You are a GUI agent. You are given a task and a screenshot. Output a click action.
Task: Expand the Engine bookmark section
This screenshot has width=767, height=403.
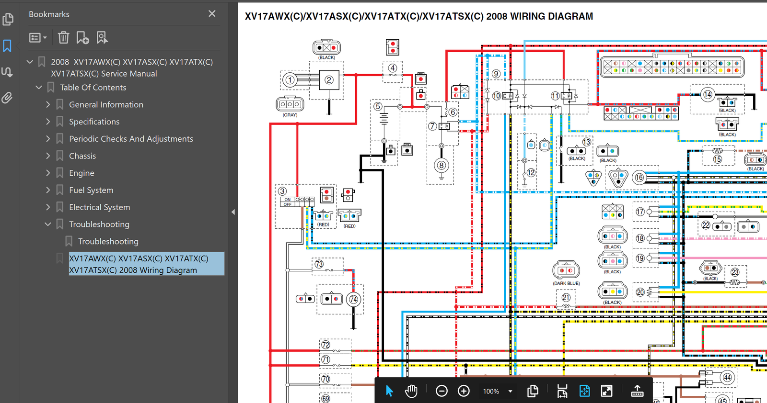48,173
